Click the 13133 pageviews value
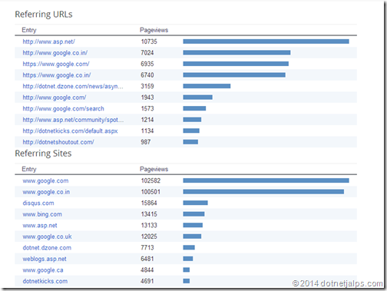Image resolution: width=387 pixels, height=291 pixels. tap(149, 226)
